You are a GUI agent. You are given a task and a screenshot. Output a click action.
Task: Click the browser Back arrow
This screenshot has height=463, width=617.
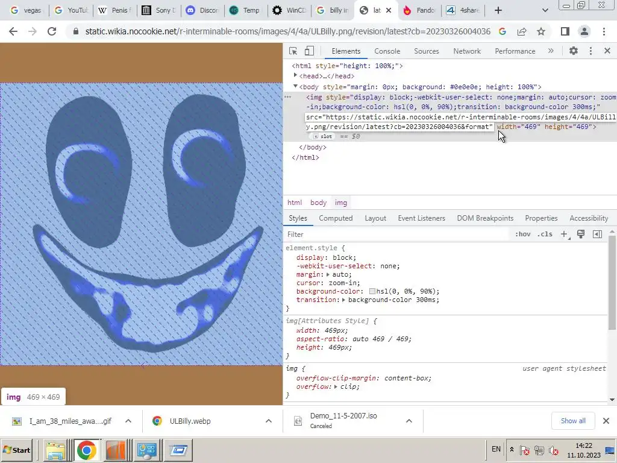pos(13,31)
